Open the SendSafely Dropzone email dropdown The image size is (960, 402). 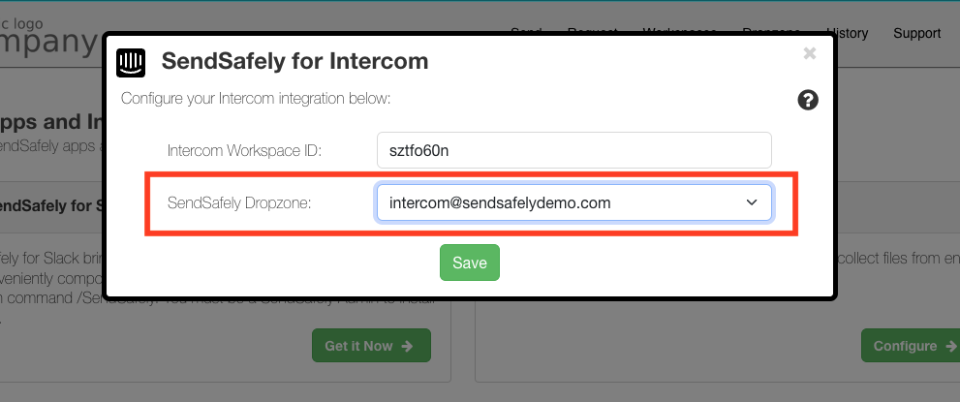(573, 202)
